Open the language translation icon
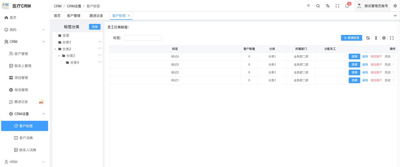400x167 pixels. [x=328, y=6]
